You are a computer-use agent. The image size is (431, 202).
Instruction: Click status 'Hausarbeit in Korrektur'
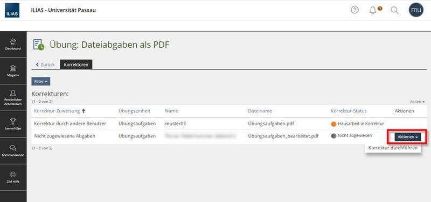361,124
